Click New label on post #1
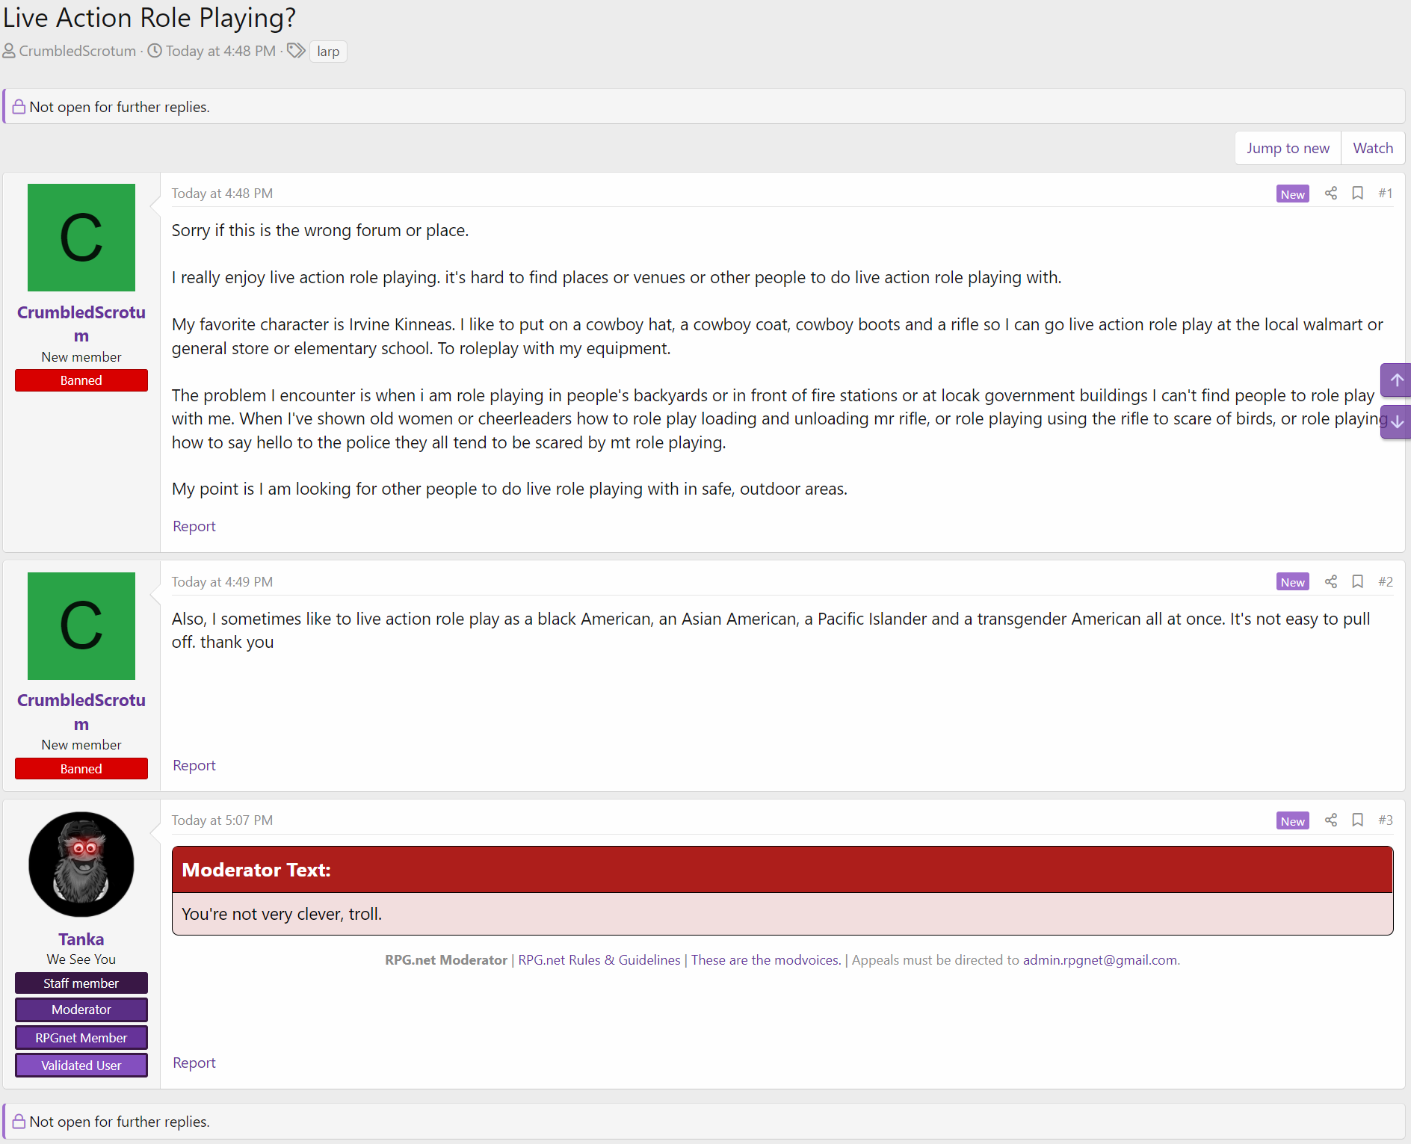Image resolution: width=1411 pixels, height=1144 pixels. [1292, 194]
